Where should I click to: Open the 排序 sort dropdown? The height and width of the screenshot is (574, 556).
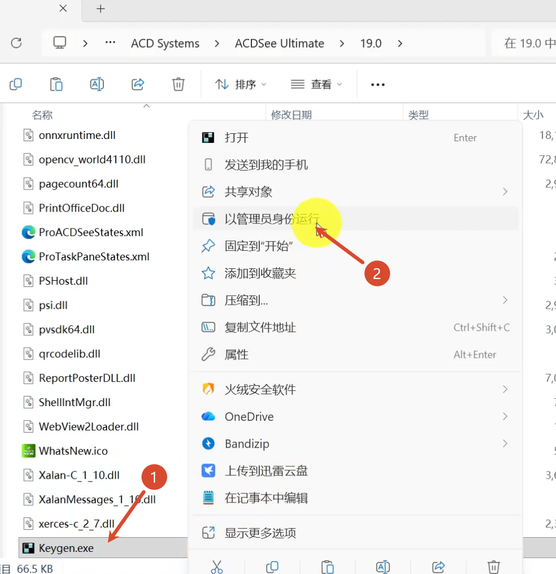241,85
